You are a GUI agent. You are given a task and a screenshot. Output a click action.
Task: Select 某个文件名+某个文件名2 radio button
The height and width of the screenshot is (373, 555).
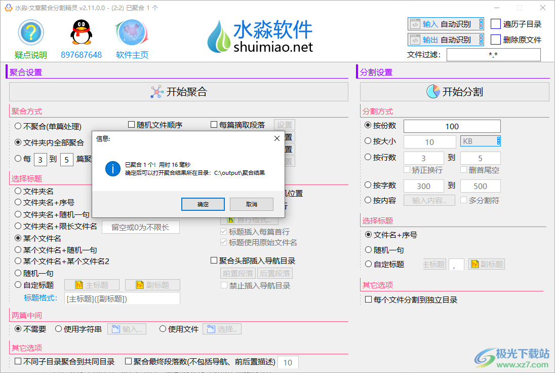18,261
